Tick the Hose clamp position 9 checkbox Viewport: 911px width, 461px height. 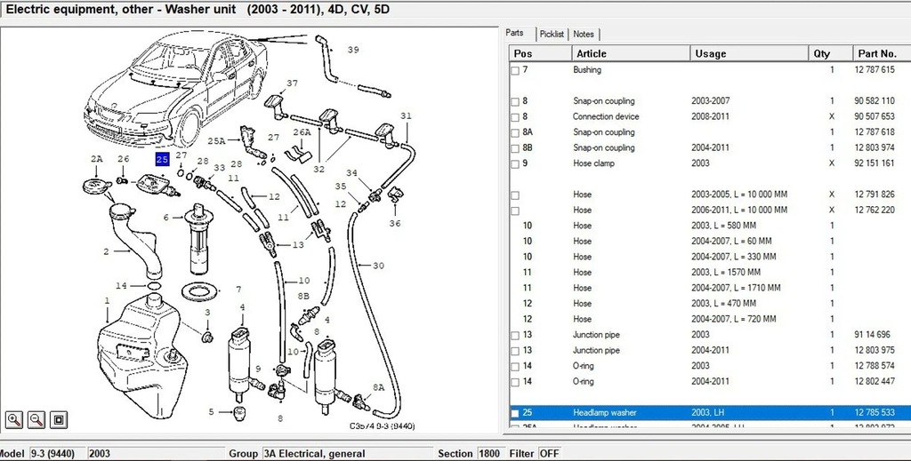pyautogui.click(x=515, y=163)
